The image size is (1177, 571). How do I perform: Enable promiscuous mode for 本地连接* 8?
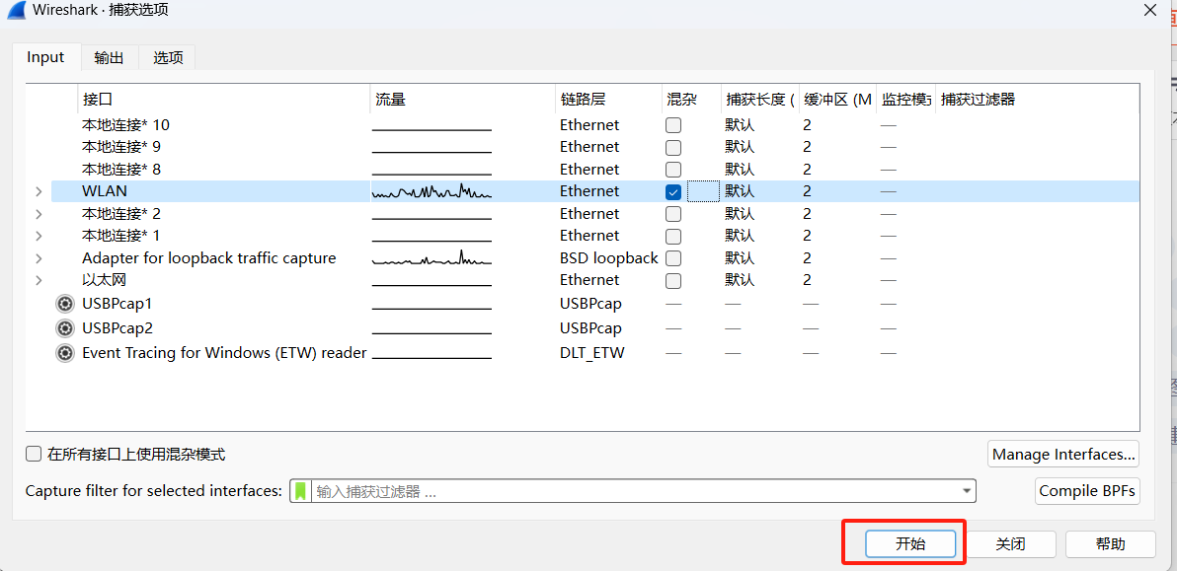673,170
